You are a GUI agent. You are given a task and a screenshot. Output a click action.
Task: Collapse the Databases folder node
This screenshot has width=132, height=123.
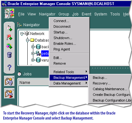(27, 40)
